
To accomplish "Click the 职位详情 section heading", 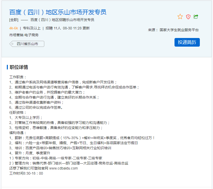I will [19, 67].
